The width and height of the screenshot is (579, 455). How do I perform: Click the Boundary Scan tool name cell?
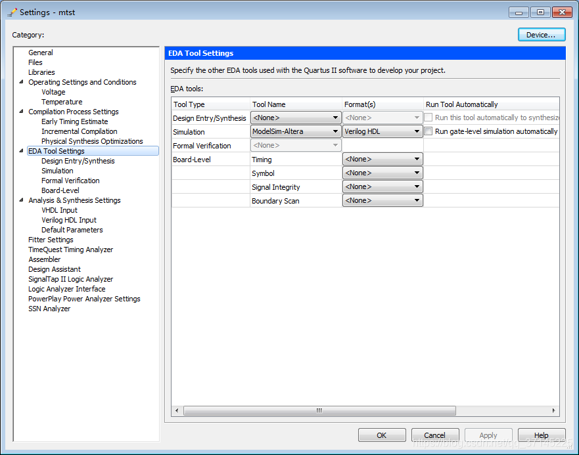296,201
